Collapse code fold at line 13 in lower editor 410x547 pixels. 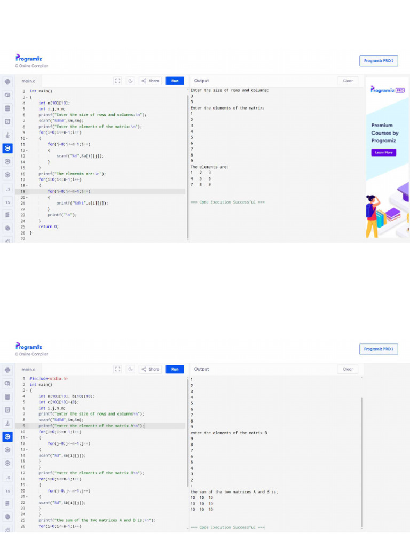(x=27, y=449)
